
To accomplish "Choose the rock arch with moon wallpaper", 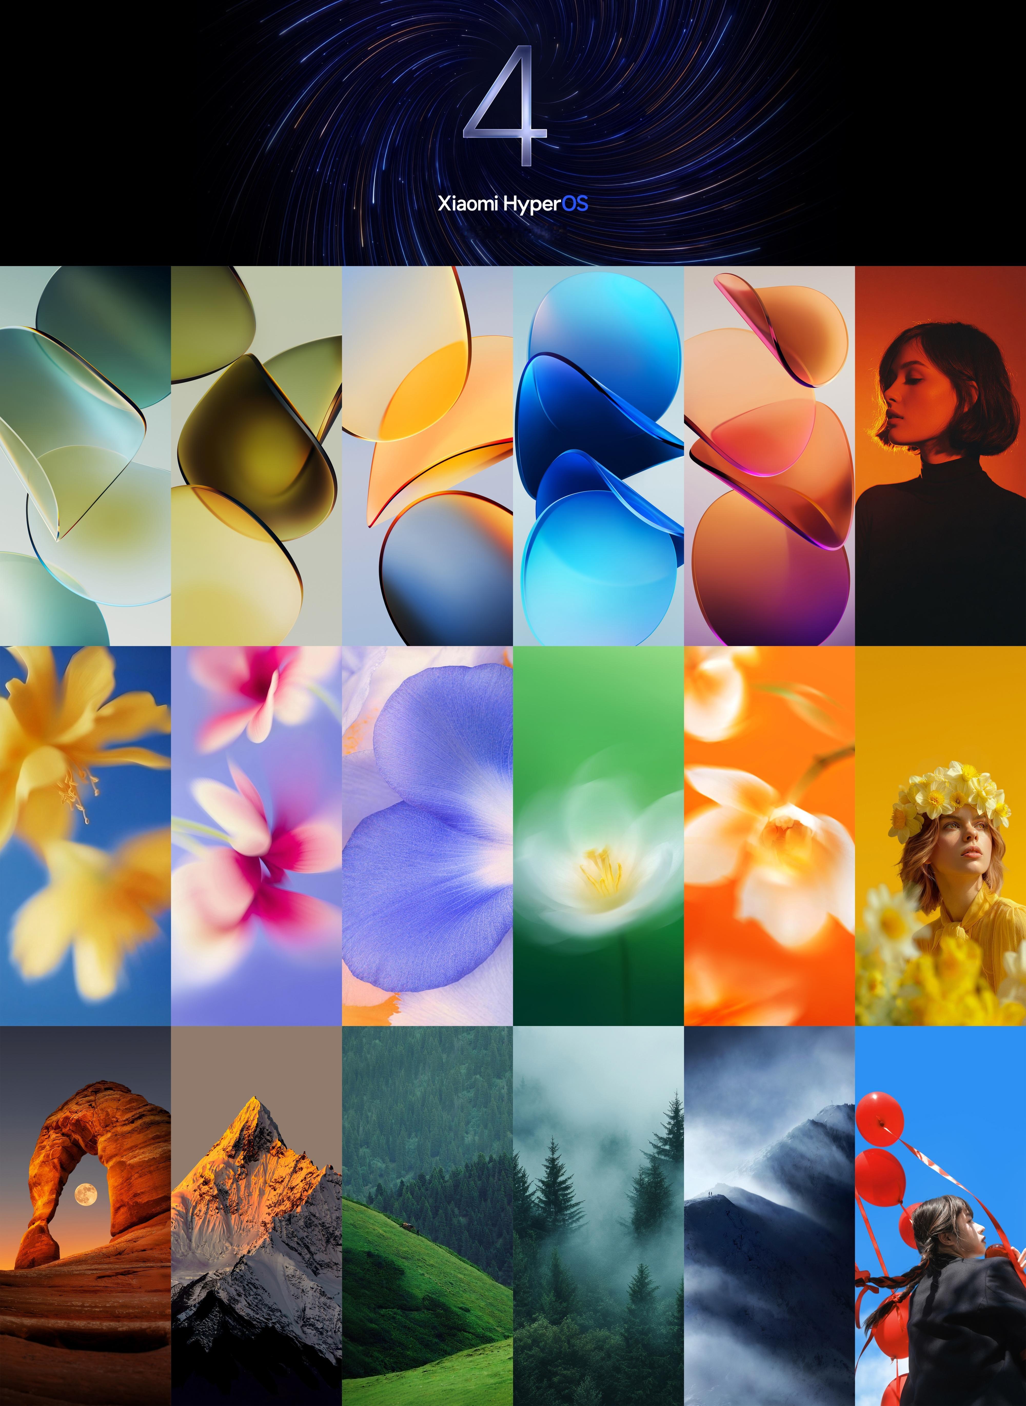I will pos(85,1216).
